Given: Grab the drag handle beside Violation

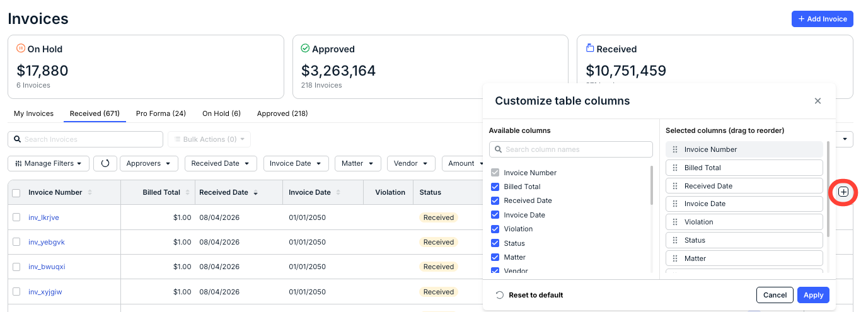Looking at the screenshot, I should click(675, 222).
